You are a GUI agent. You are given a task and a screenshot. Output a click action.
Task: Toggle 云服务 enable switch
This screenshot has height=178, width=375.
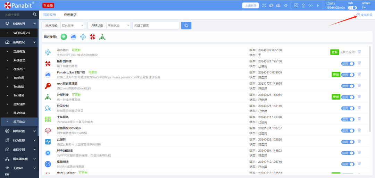348,142
